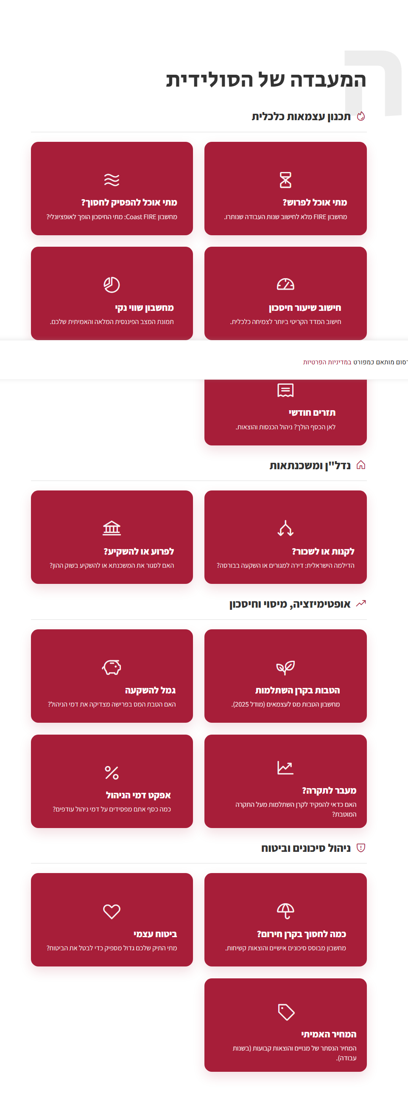
Task: Open the מחשבון שווי נקי card
Action: (112, 293)
